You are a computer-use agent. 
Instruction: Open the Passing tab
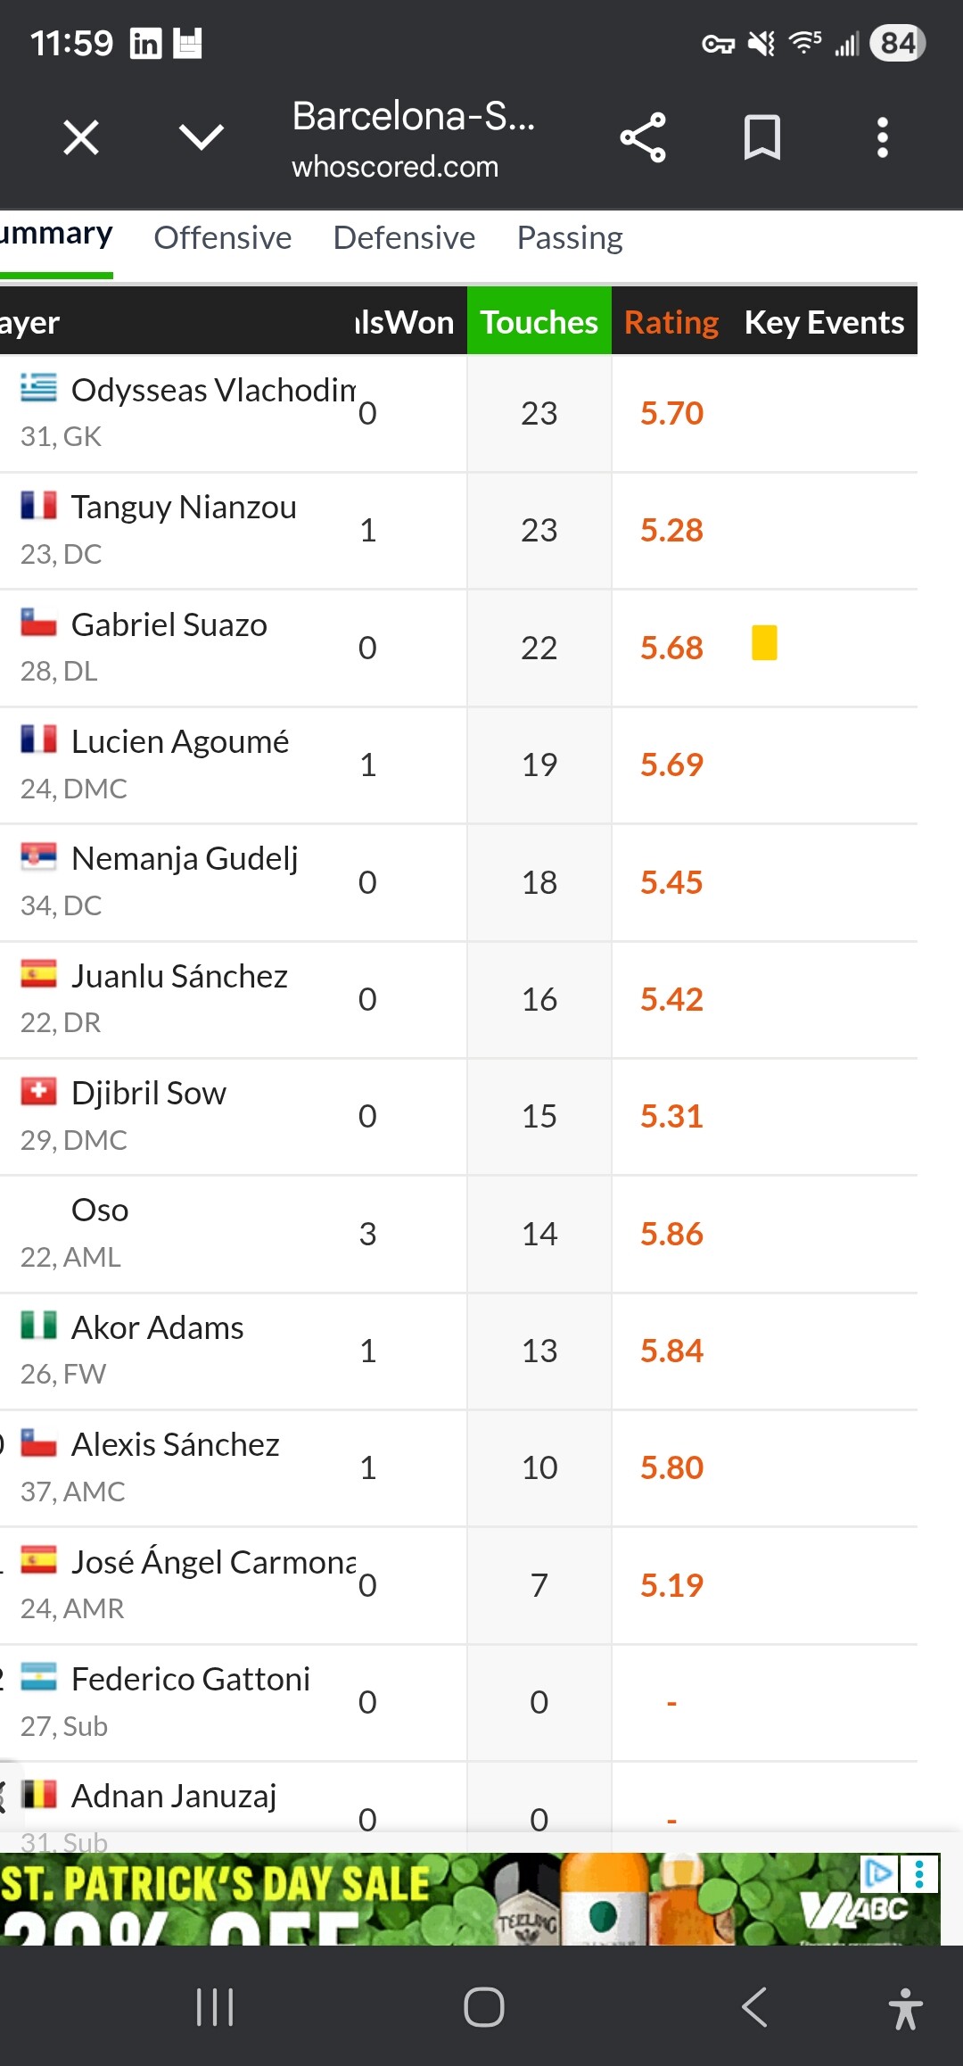click(x=570, y=238)
